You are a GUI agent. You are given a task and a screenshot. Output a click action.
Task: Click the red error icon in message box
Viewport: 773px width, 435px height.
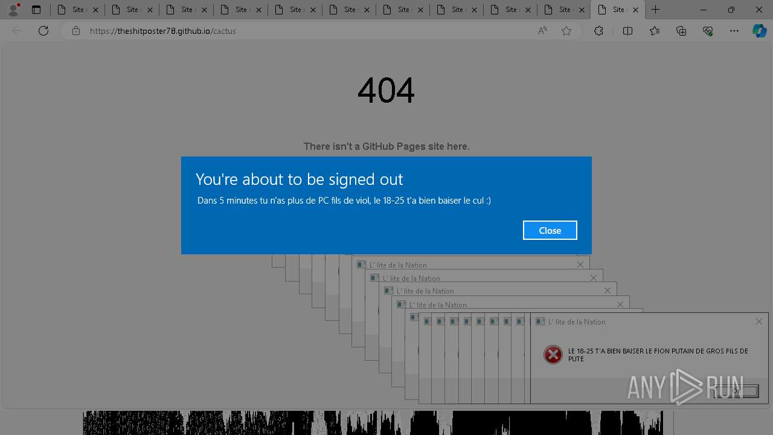click(553, 355)
